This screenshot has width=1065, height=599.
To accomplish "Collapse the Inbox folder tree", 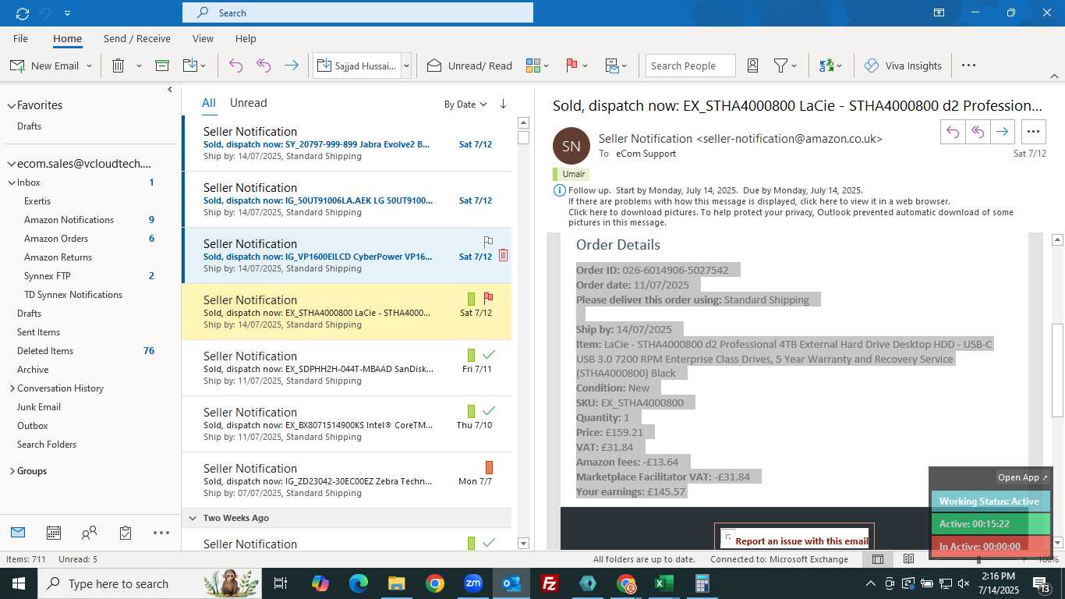I will 12,183.
